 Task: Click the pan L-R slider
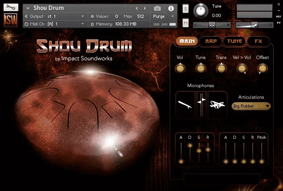(x=212, y=25)
